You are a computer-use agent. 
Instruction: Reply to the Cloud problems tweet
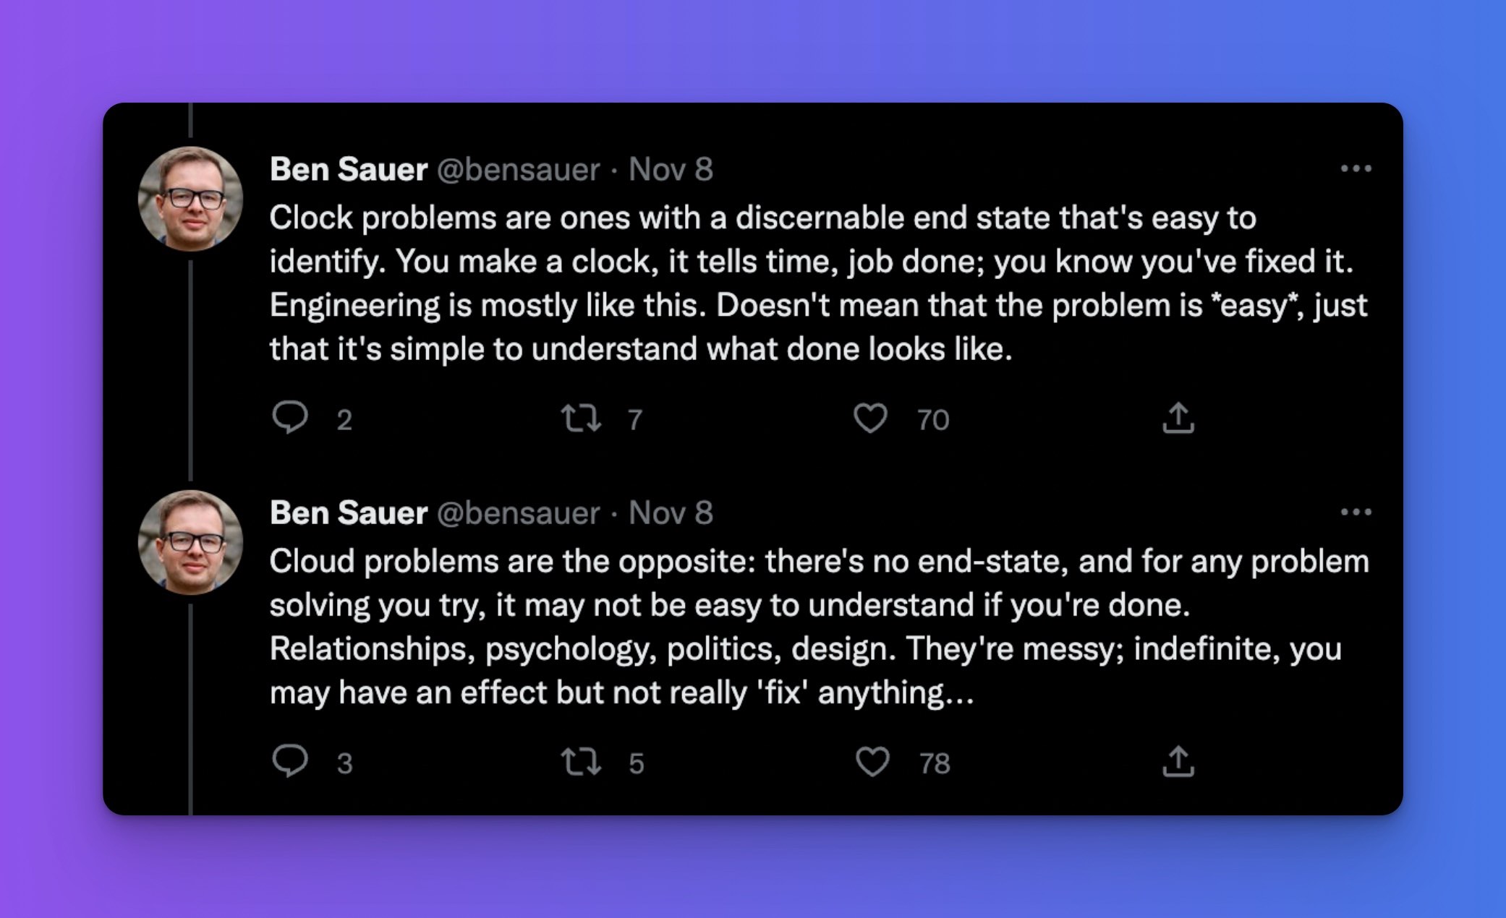tap(291, 761)
